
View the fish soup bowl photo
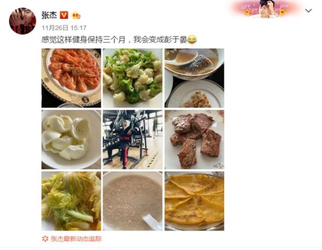194,78
